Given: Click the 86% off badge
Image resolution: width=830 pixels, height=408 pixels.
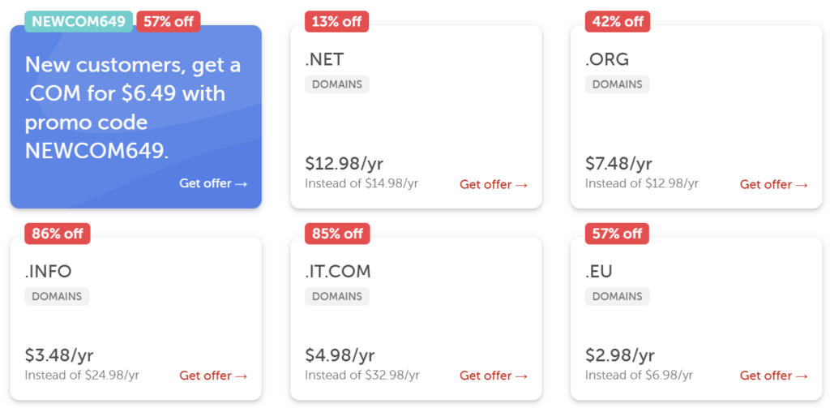Looking at the screenshot, I should coord(58,234).
